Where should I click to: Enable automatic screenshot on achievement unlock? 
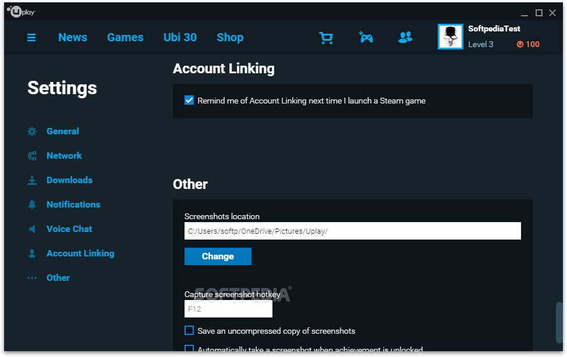(189, 348)
